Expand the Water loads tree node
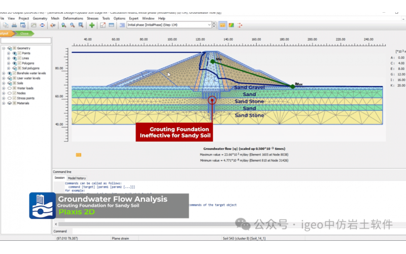 pyautogui.click(x=4, y=88)
